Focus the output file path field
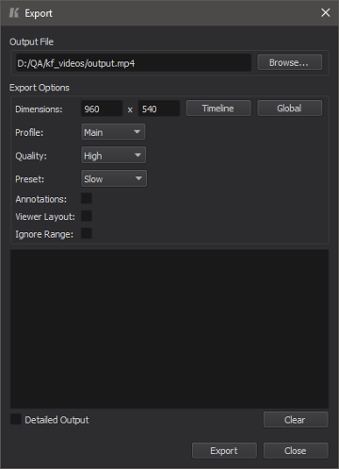Viewport: 339px width, 469px height. pos(134,62)
